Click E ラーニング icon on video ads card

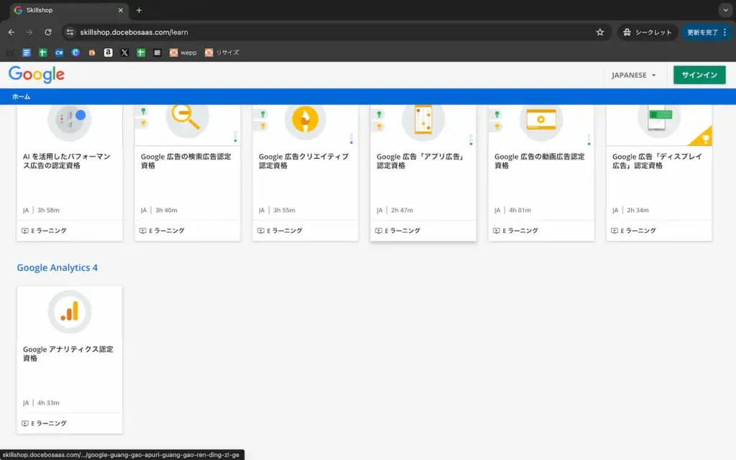pos(496,231)
